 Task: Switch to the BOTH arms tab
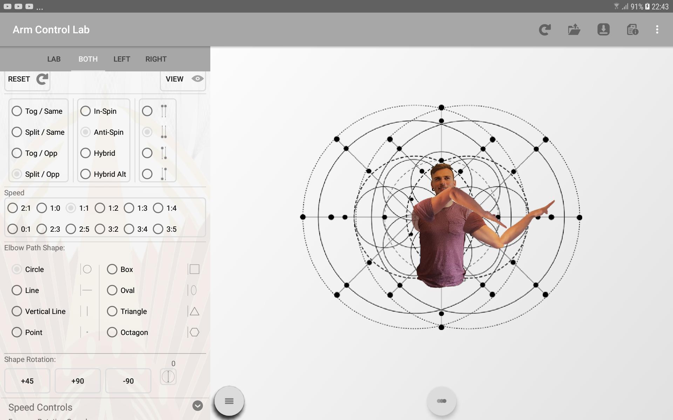pos(88,58)
